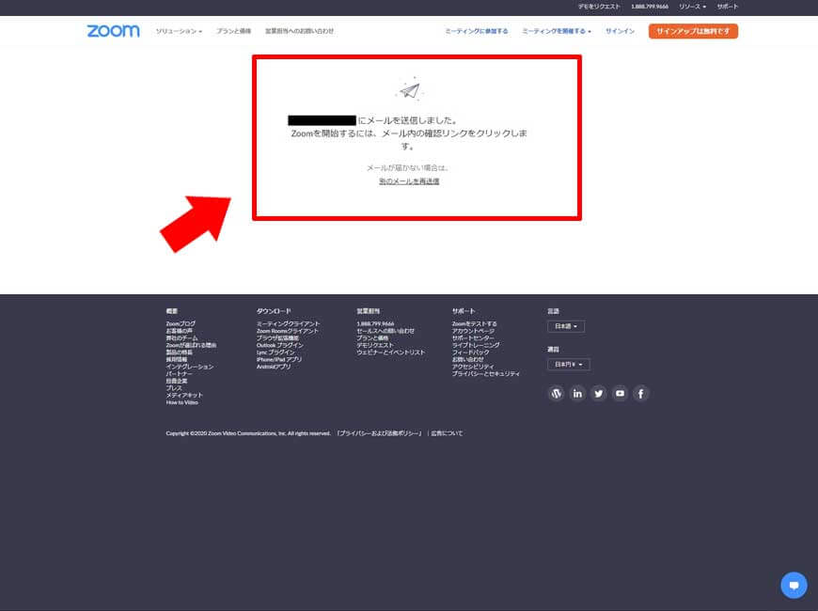The width and height of the screenshot is (818, 611).
Task: Click the 1.888.799.9666 number in the footer
Action: [375, 324]
